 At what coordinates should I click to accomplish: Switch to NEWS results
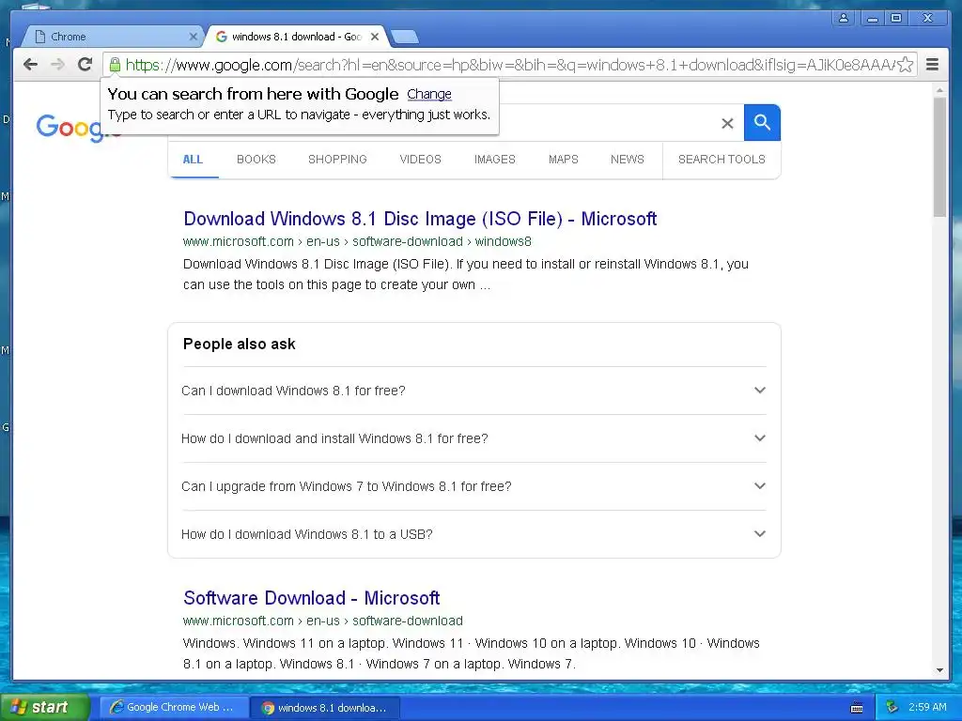click(x=627, y=160)
